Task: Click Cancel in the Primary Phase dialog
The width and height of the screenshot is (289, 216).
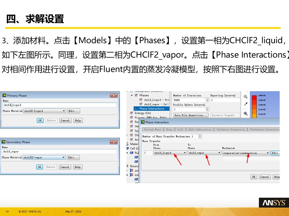Action: click(65, 121)
